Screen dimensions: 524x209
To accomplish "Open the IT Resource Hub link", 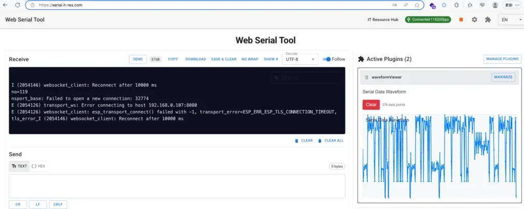I will (383, 20).
